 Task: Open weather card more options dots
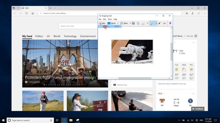(193, 43)
